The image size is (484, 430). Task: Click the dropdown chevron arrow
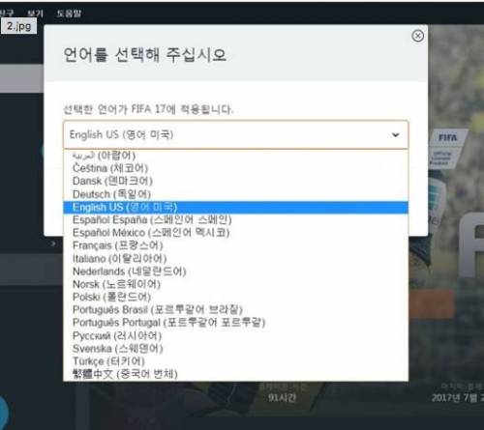(396, 135)
